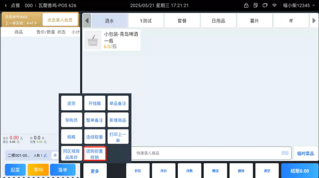Tap the back arrow next to 点餐
319x178 pixels.
pyautogui.click(x=6, y=6)
